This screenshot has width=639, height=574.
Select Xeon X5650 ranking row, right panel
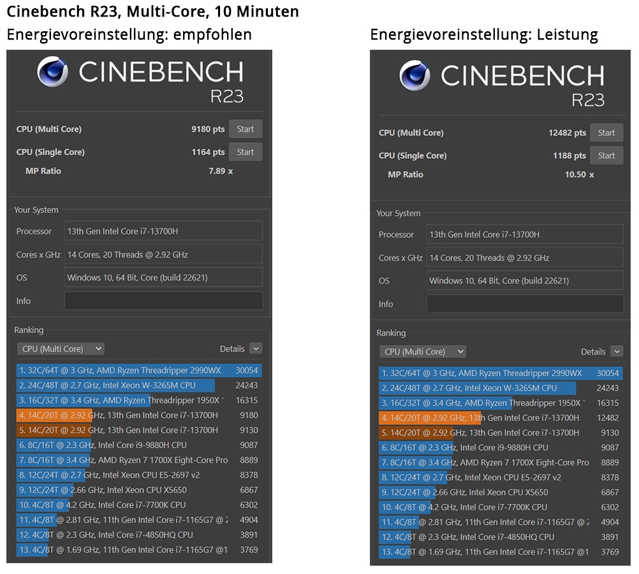501,492
